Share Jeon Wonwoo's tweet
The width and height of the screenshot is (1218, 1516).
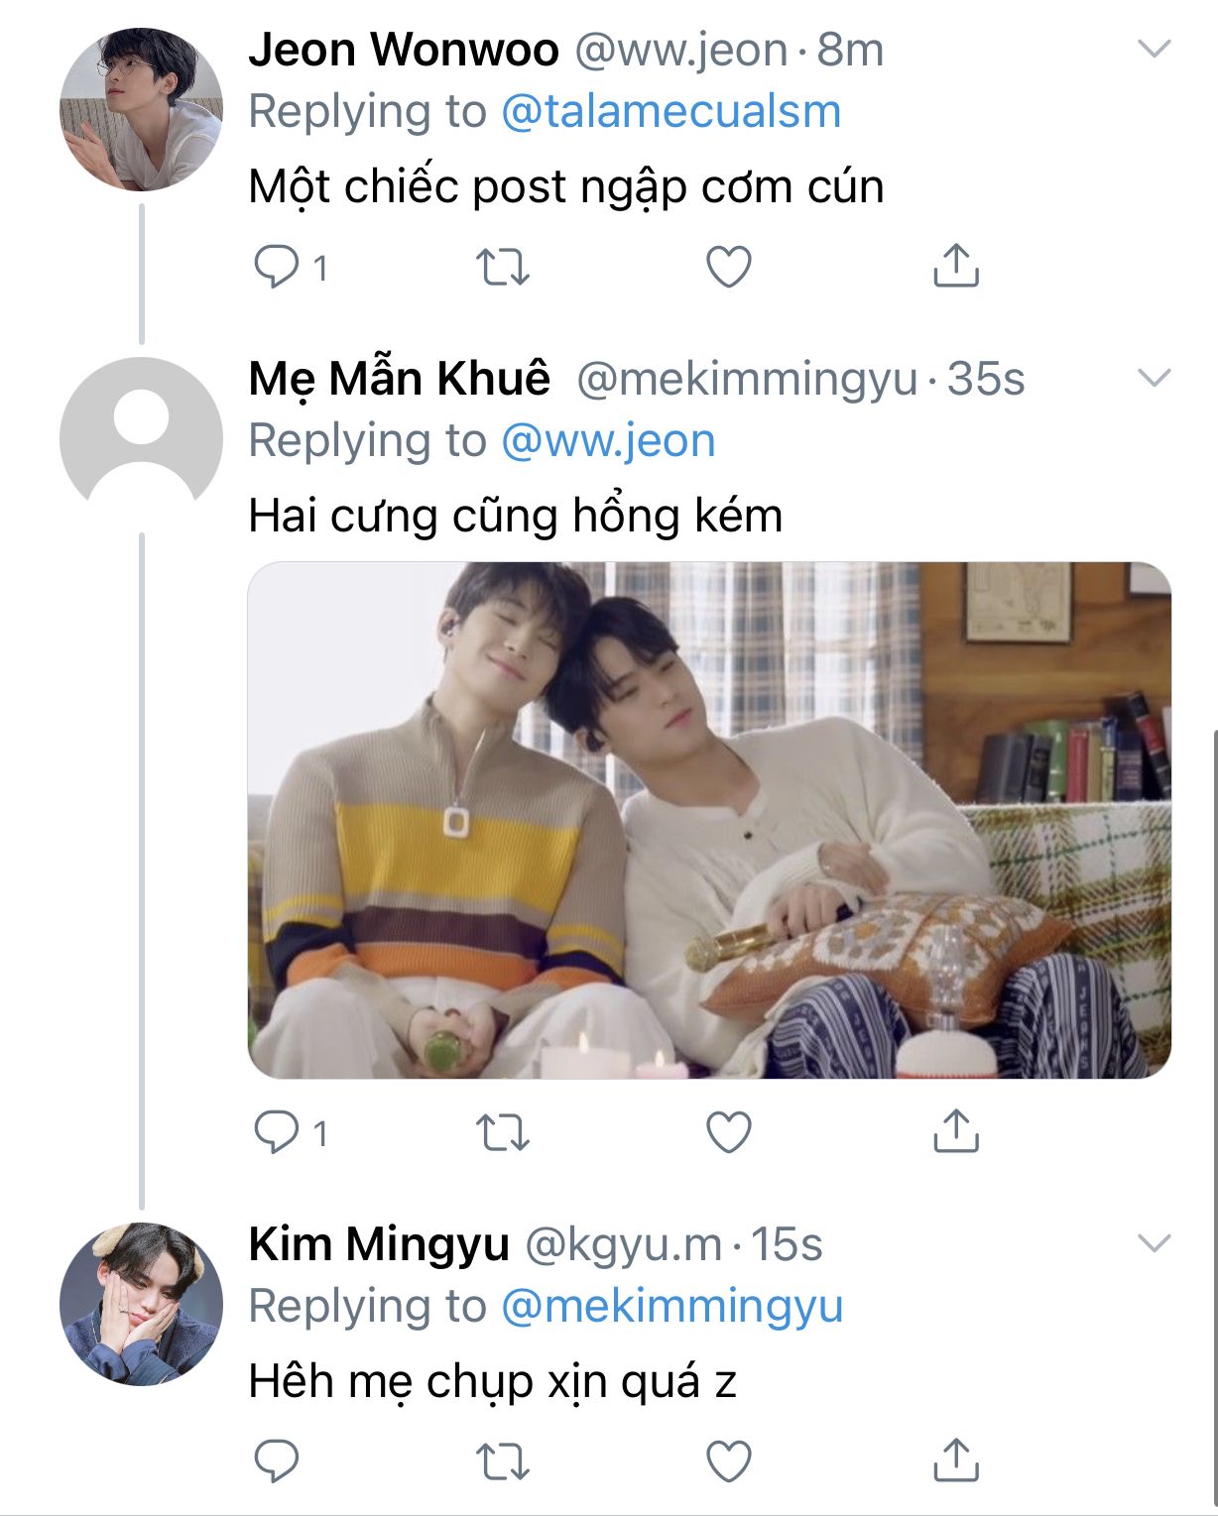point(955,266)
